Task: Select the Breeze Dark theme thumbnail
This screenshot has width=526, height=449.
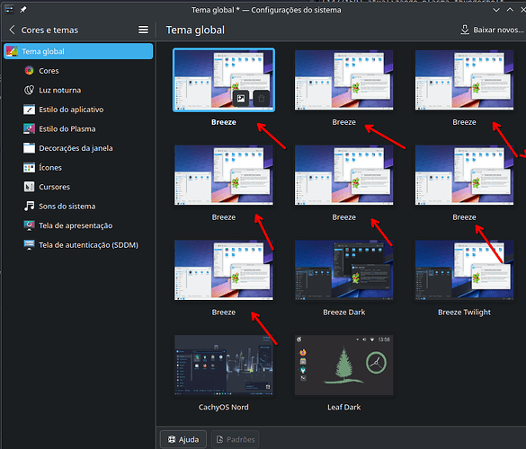Action: pos(343,270)
